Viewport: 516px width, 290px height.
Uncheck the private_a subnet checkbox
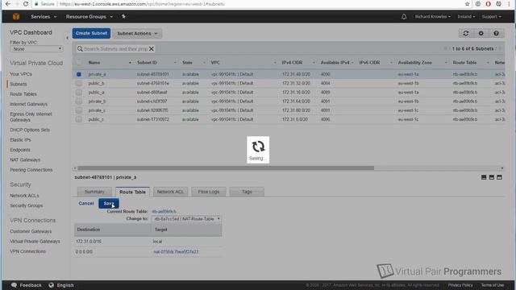click(x=79, y=74)
